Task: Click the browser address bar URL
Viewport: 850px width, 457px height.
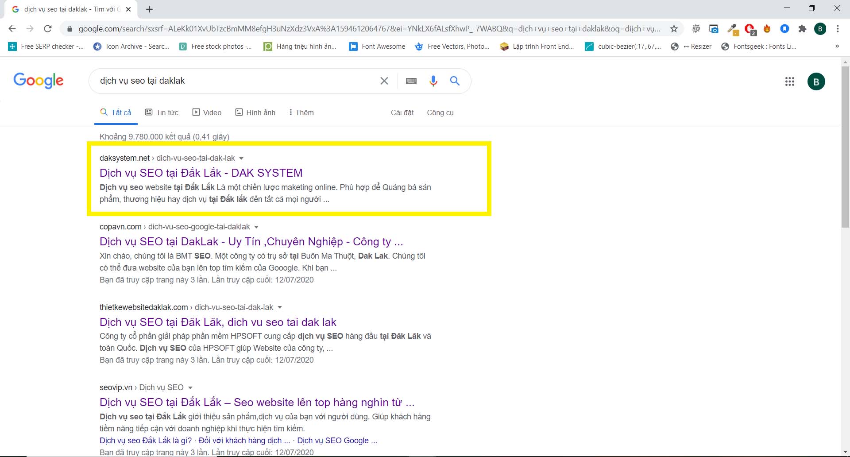Action: tap(369, 29)
